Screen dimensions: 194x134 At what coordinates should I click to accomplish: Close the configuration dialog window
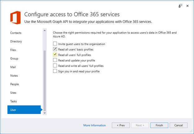coord(187,6)
